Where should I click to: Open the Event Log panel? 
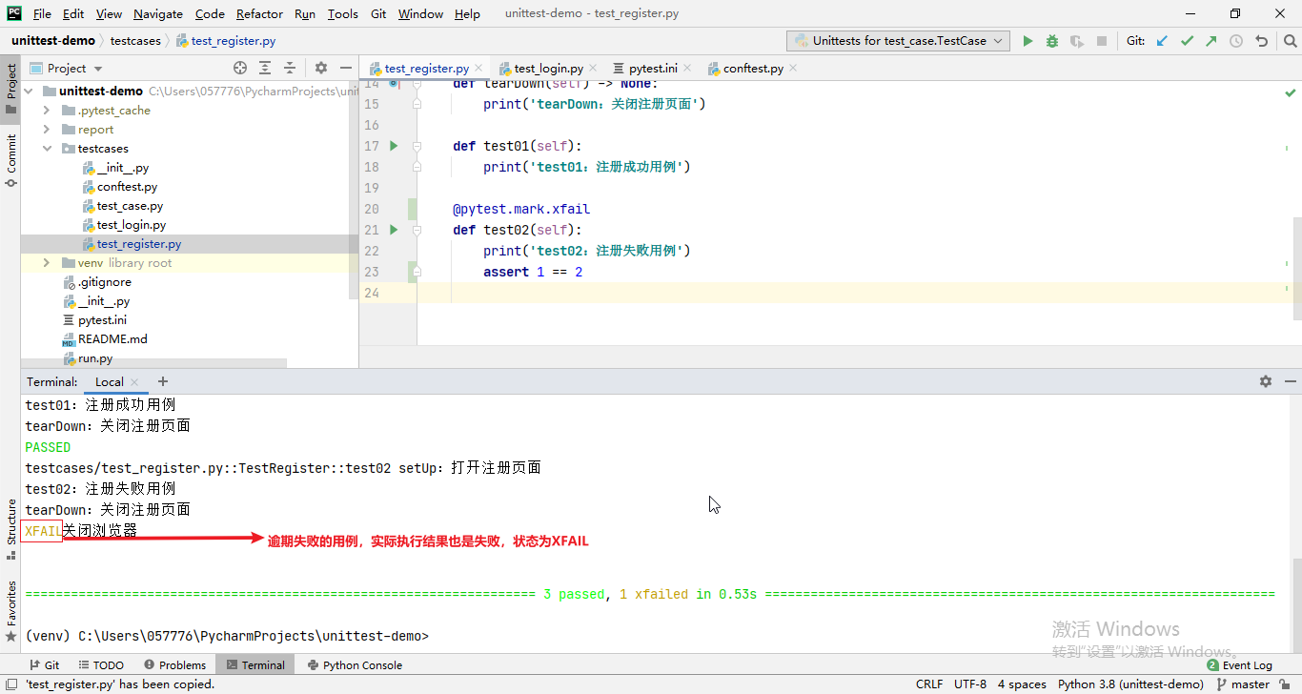(1248, 664)
